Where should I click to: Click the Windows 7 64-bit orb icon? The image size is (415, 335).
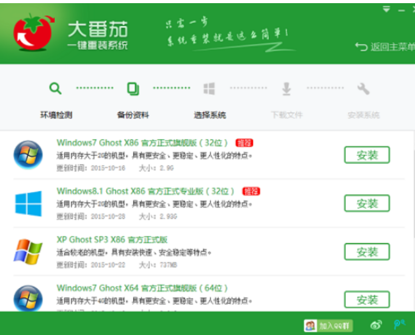tap(28, 298)
